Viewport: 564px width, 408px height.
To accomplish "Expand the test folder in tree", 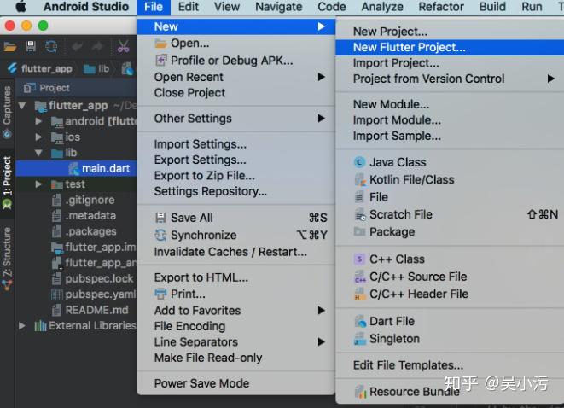I will [39, 184].
